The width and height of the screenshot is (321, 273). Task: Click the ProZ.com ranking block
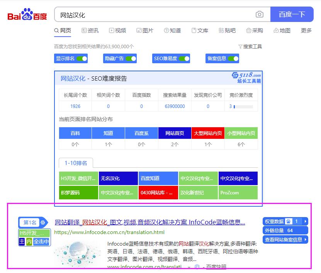point(238,192)
